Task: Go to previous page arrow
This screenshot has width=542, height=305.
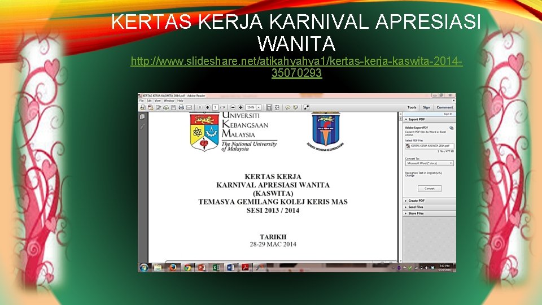Action: [x=200, y=107]
